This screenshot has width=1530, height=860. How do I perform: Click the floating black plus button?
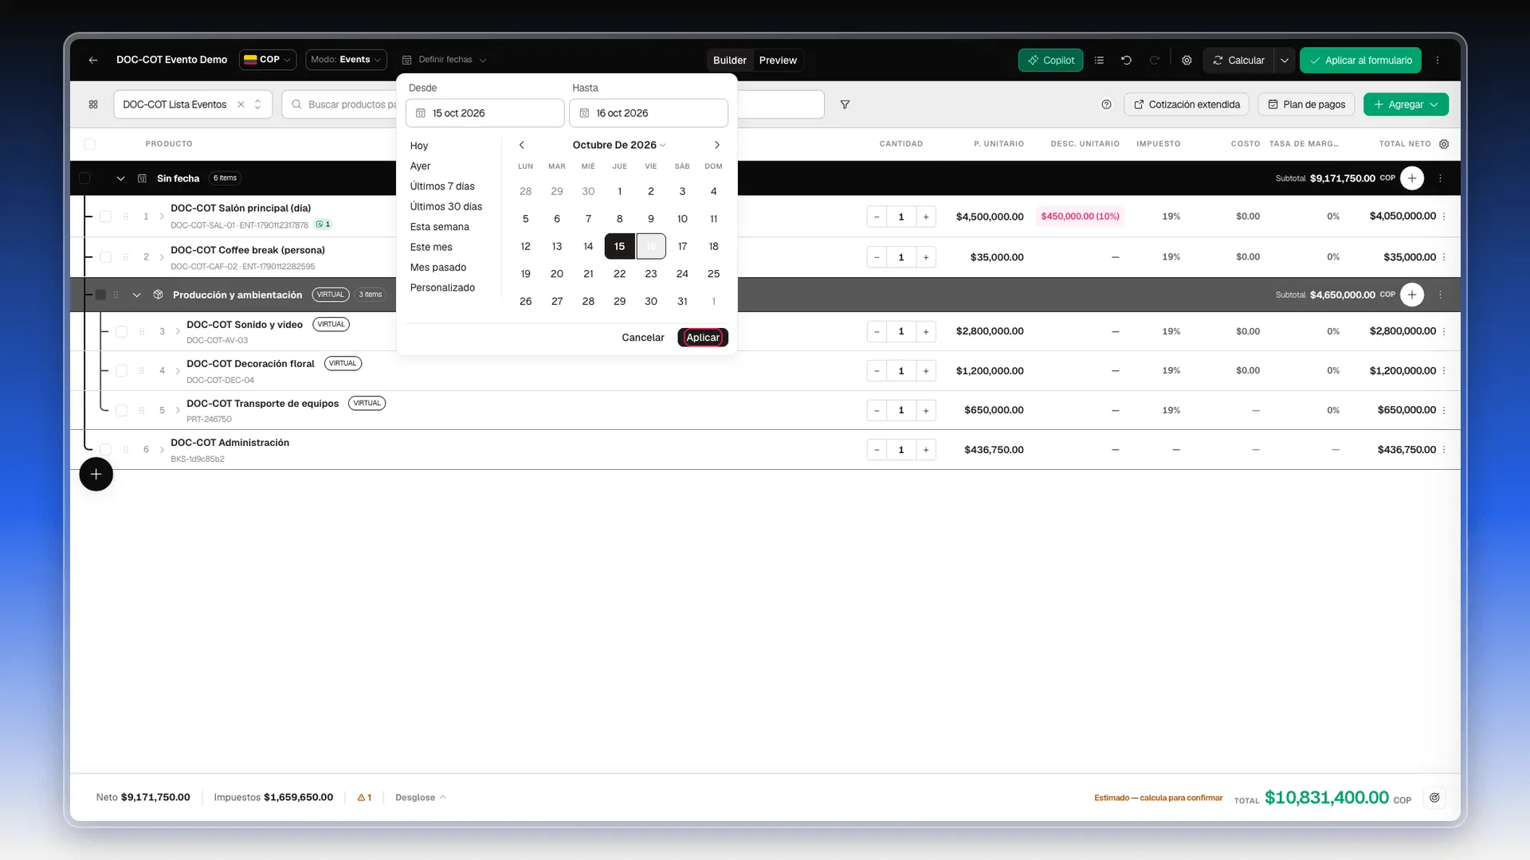tap(96, 475)
